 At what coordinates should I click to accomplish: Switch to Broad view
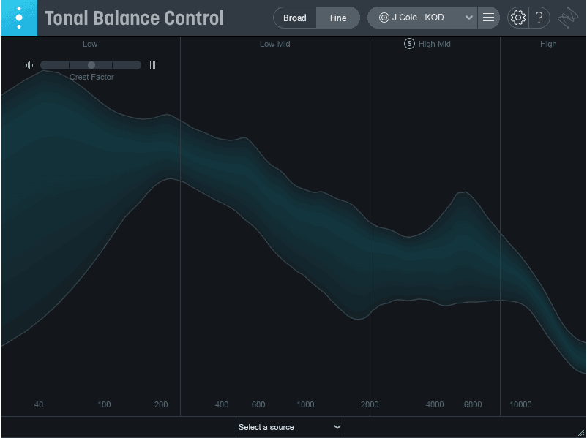295,18
